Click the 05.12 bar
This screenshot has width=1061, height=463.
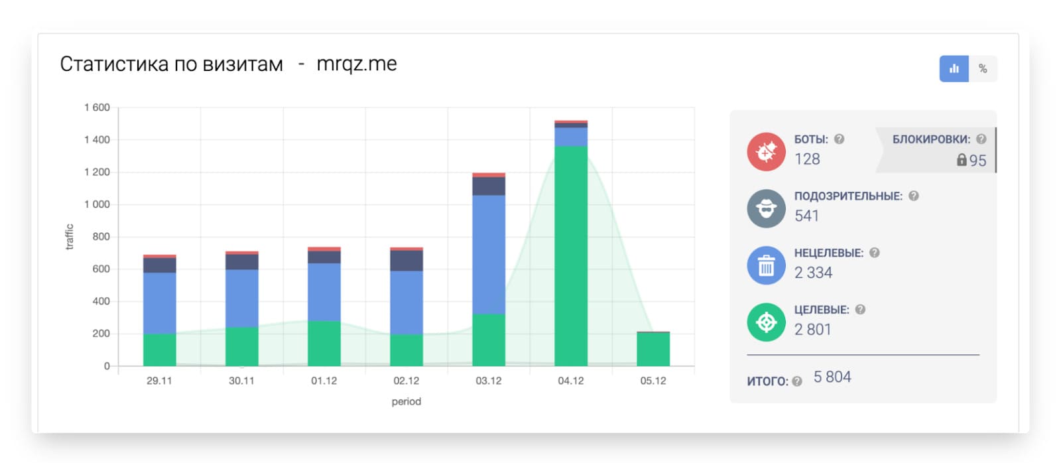653,349
